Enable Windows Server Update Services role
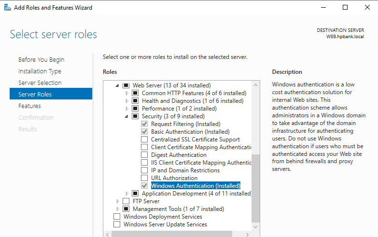378x237 pixels. click(117, 224)
